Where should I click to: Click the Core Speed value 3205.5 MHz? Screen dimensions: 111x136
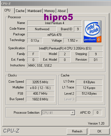click(x=40, y=82)
